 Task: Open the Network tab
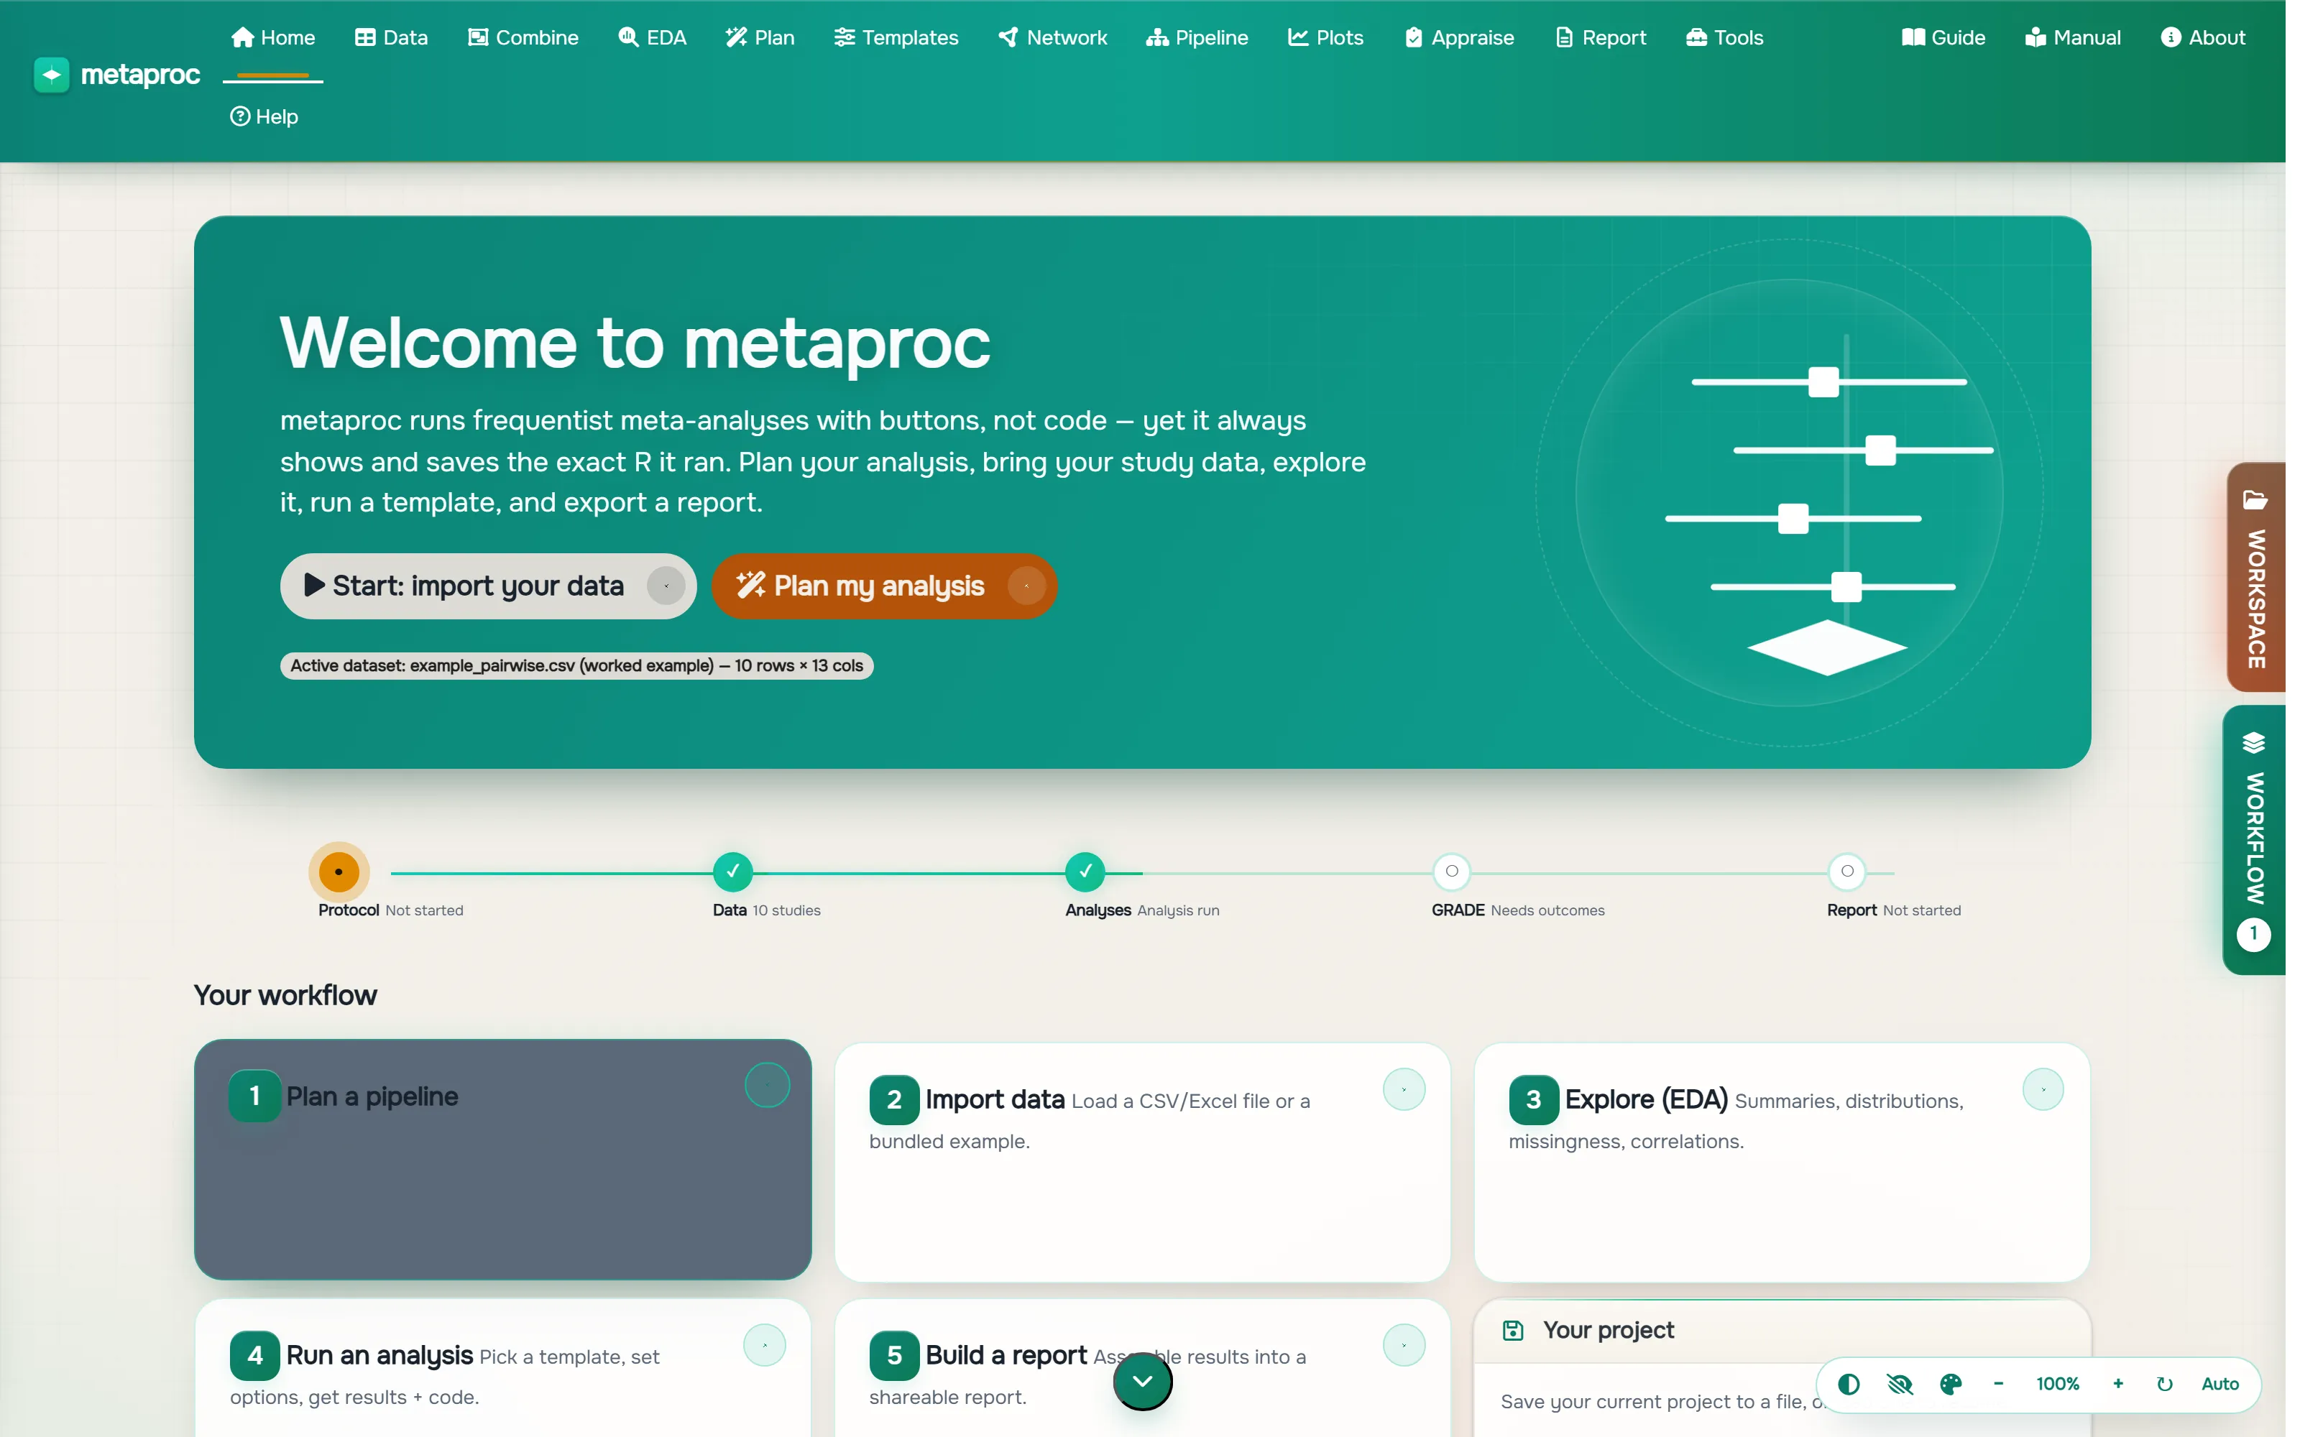1053,37
